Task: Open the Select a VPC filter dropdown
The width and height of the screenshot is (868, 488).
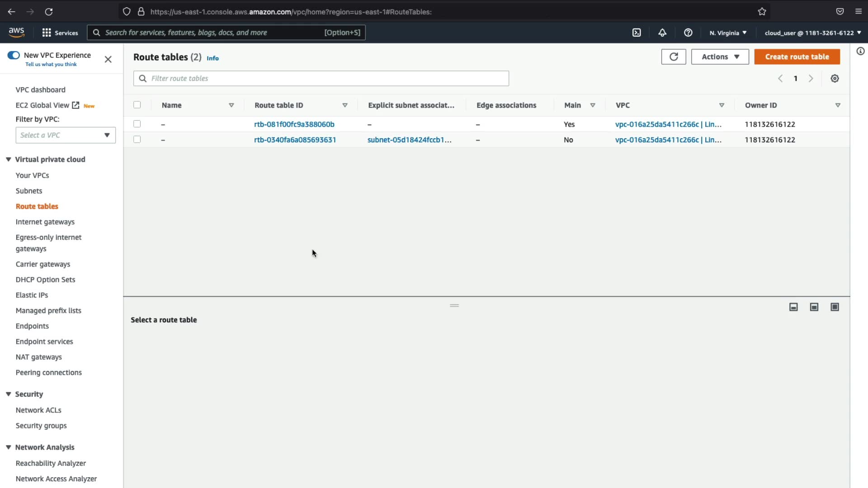Action: tap(66, 135)
